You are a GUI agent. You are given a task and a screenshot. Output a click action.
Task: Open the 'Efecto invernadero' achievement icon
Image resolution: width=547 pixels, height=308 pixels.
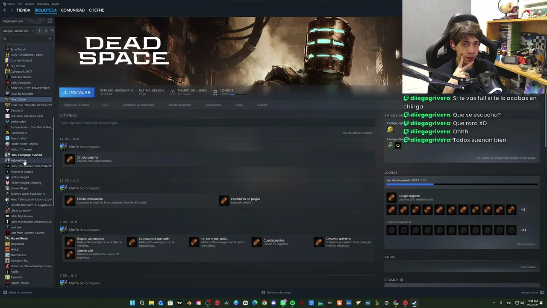coord(70,201)
